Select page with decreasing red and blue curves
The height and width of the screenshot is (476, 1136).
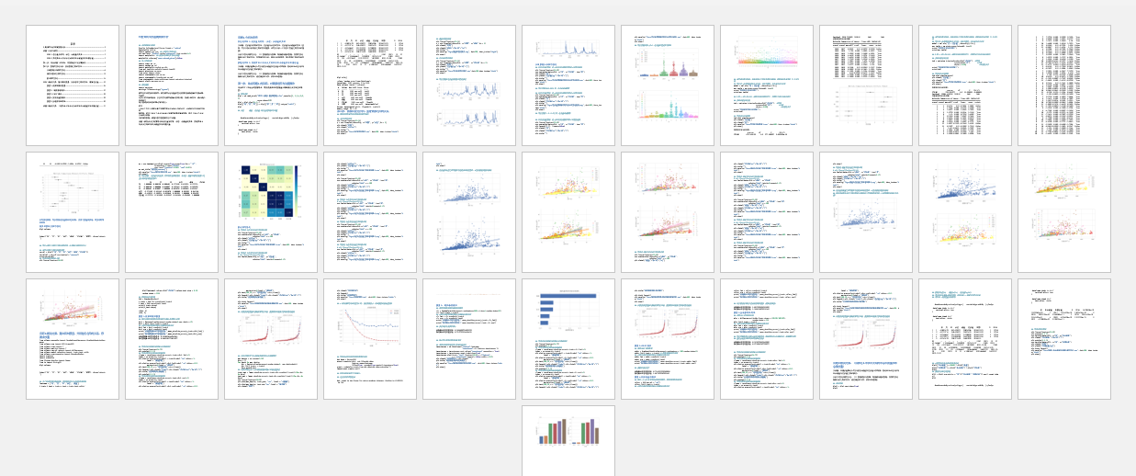click(369, 339)
